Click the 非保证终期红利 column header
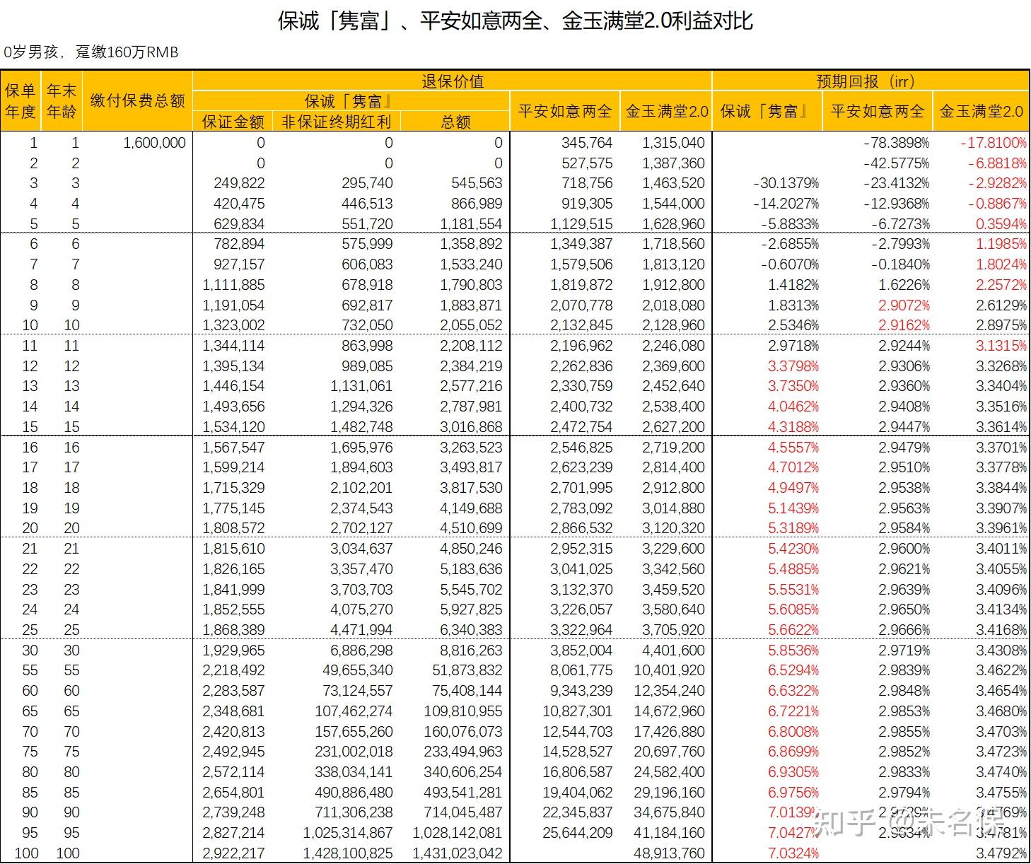 (x=337, y=122)
